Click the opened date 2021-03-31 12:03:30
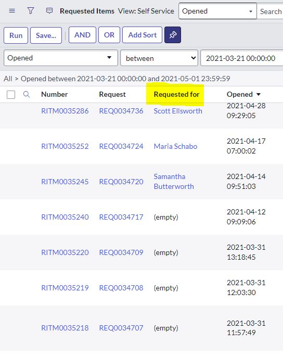The height and width of the screenshot is (357, 283). pyautogui.click(x=246, y=288)
